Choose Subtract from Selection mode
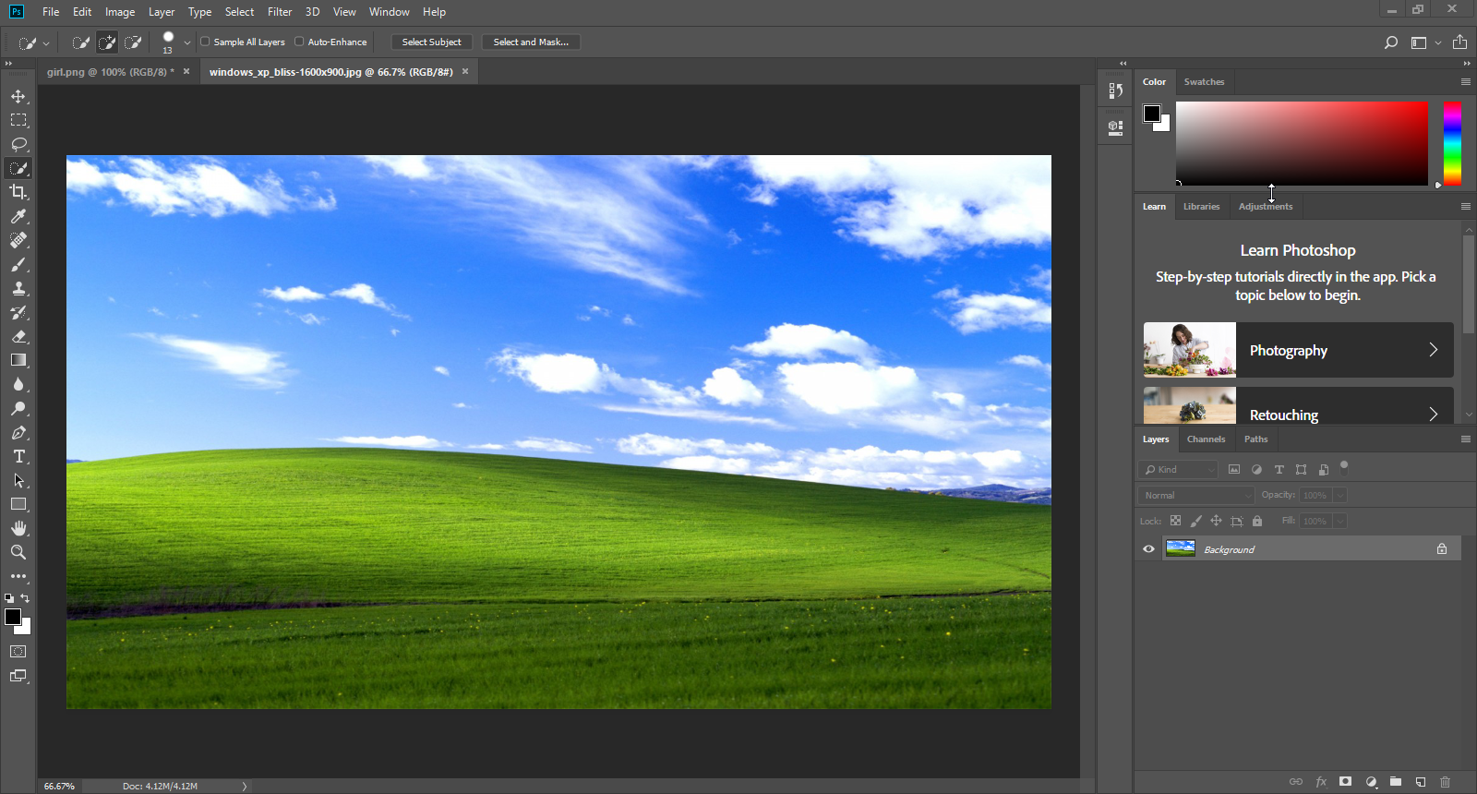Image resolution: width=1477 pixels, height=794 pixels. (133, 42)
